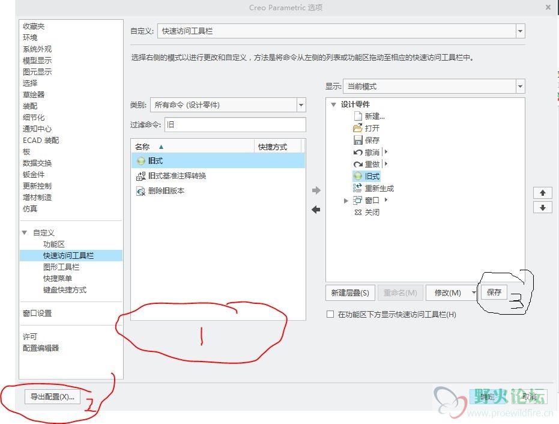Click the 重新生成 regenerate icon

click(357, 189)
